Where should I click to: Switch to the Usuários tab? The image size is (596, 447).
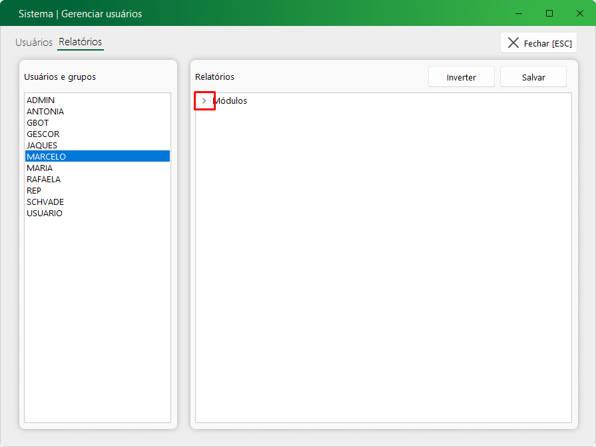tap(34, 43)
